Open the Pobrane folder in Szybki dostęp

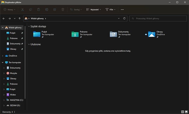pyautogui.click(x=75, y=34)
